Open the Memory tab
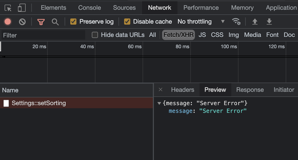Screen dimensions: 298x160 (242, 8)
